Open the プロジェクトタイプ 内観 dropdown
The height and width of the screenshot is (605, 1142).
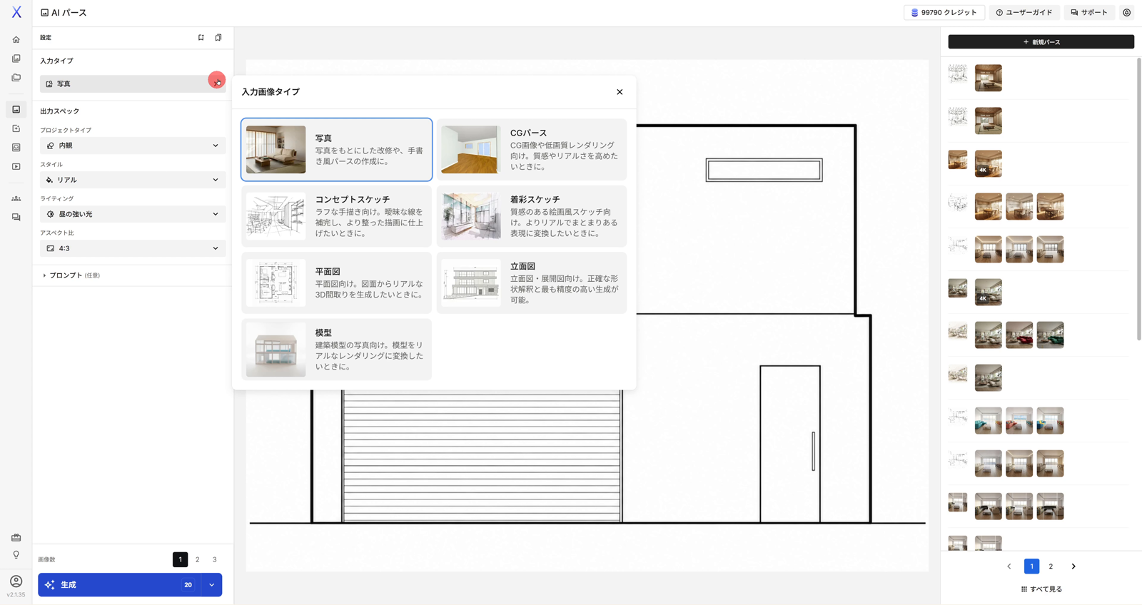(x=133, y=146)
